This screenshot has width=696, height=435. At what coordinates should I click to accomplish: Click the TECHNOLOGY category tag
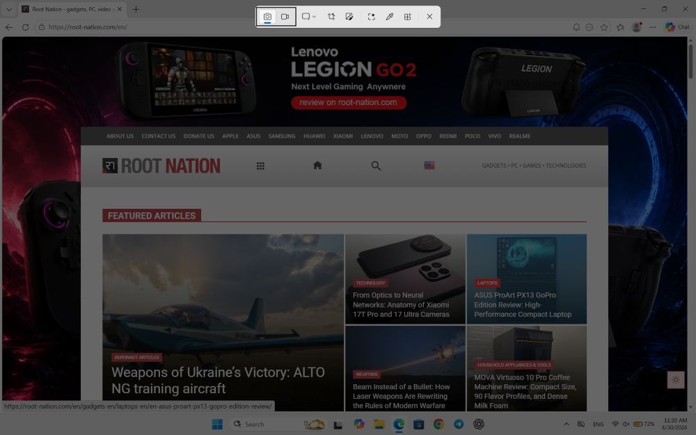tap(371, 283)
